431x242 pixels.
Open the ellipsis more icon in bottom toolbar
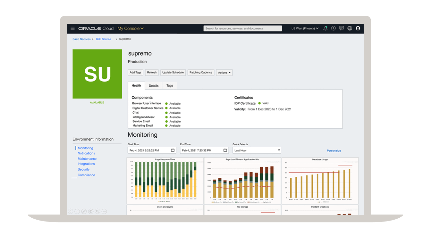104,211
